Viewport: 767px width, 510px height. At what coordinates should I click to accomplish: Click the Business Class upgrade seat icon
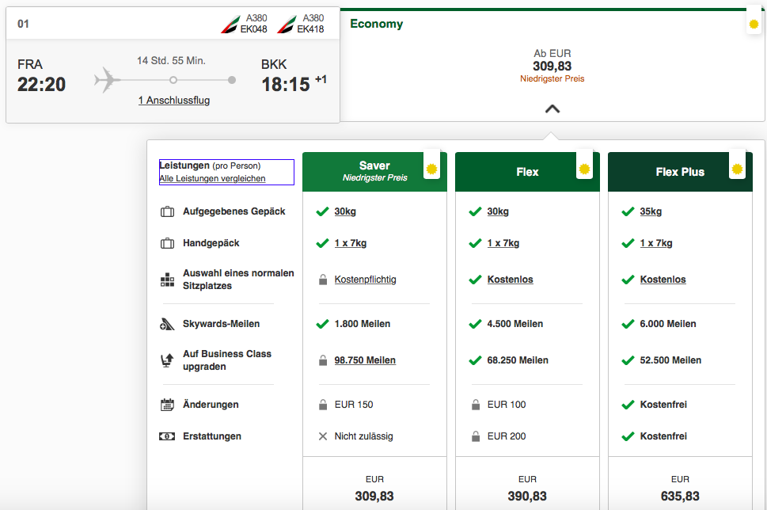(x=167, y=360)
